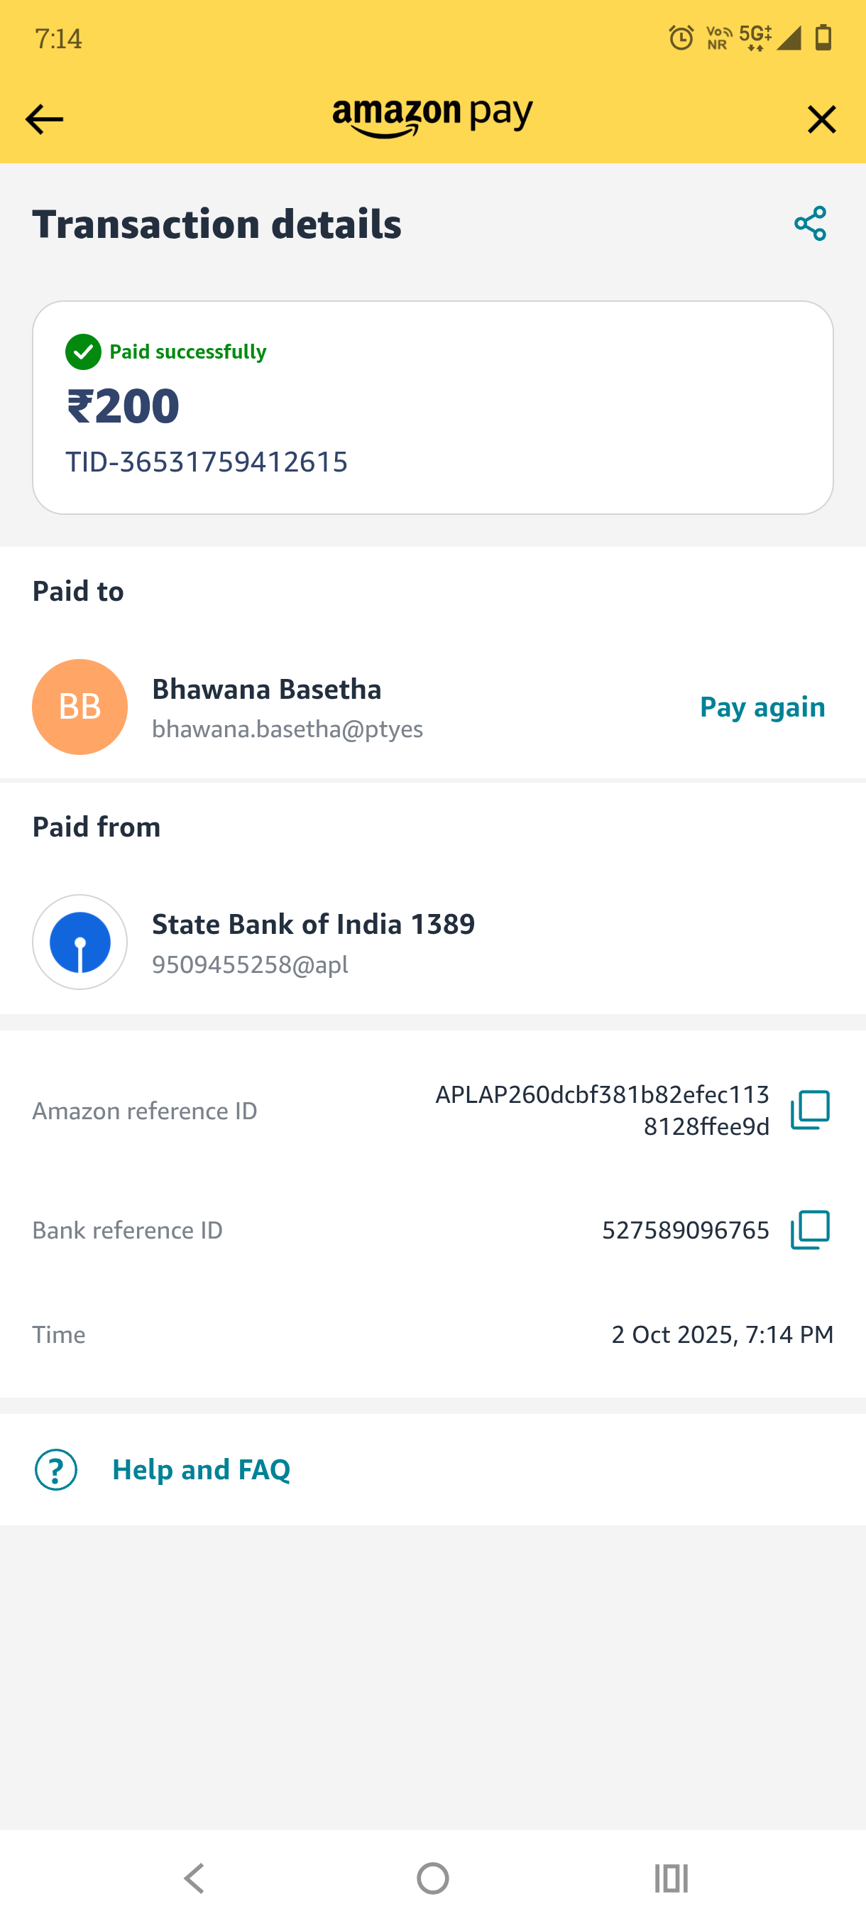Tap the back arrow in header
The width and height of the screenshot is (866, 1926).
pyautogui.click(x=44, y=119)
